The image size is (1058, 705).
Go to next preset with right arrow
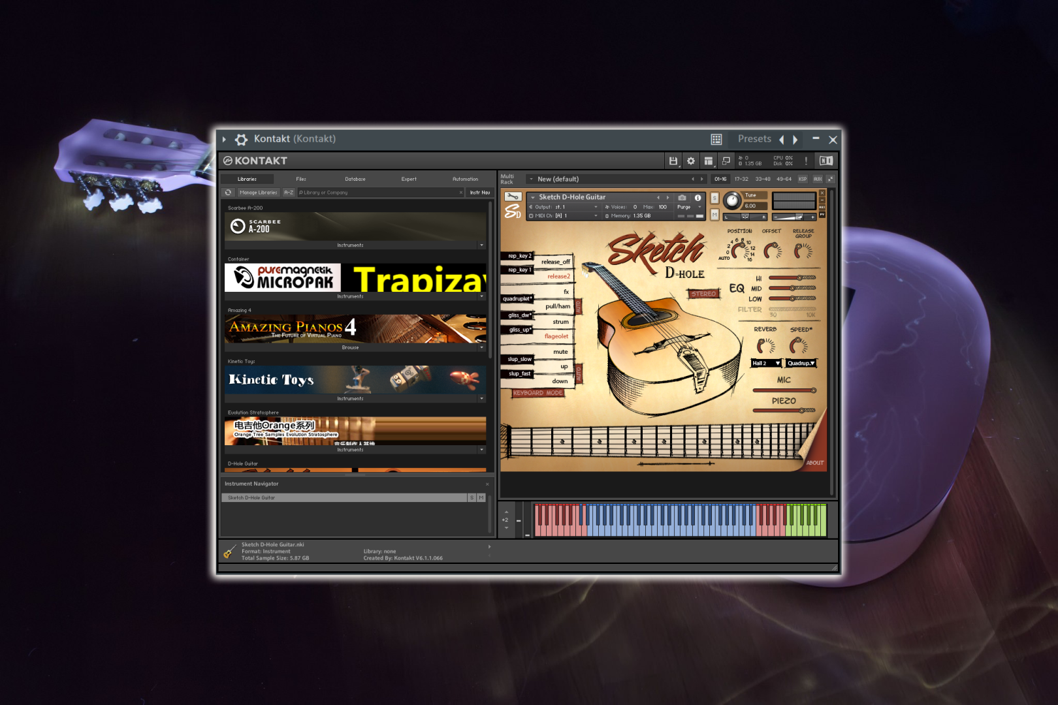795,139
